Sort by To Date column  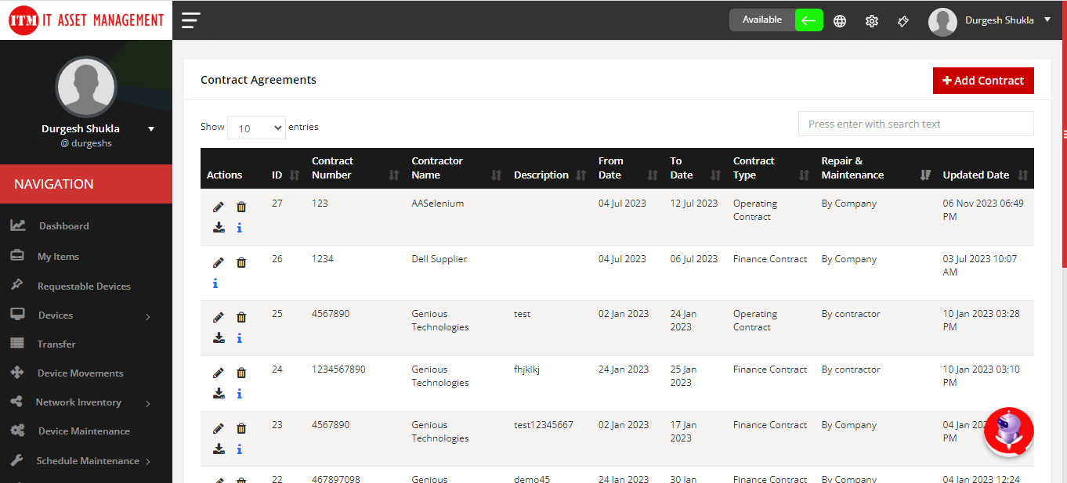click(696, 168)
